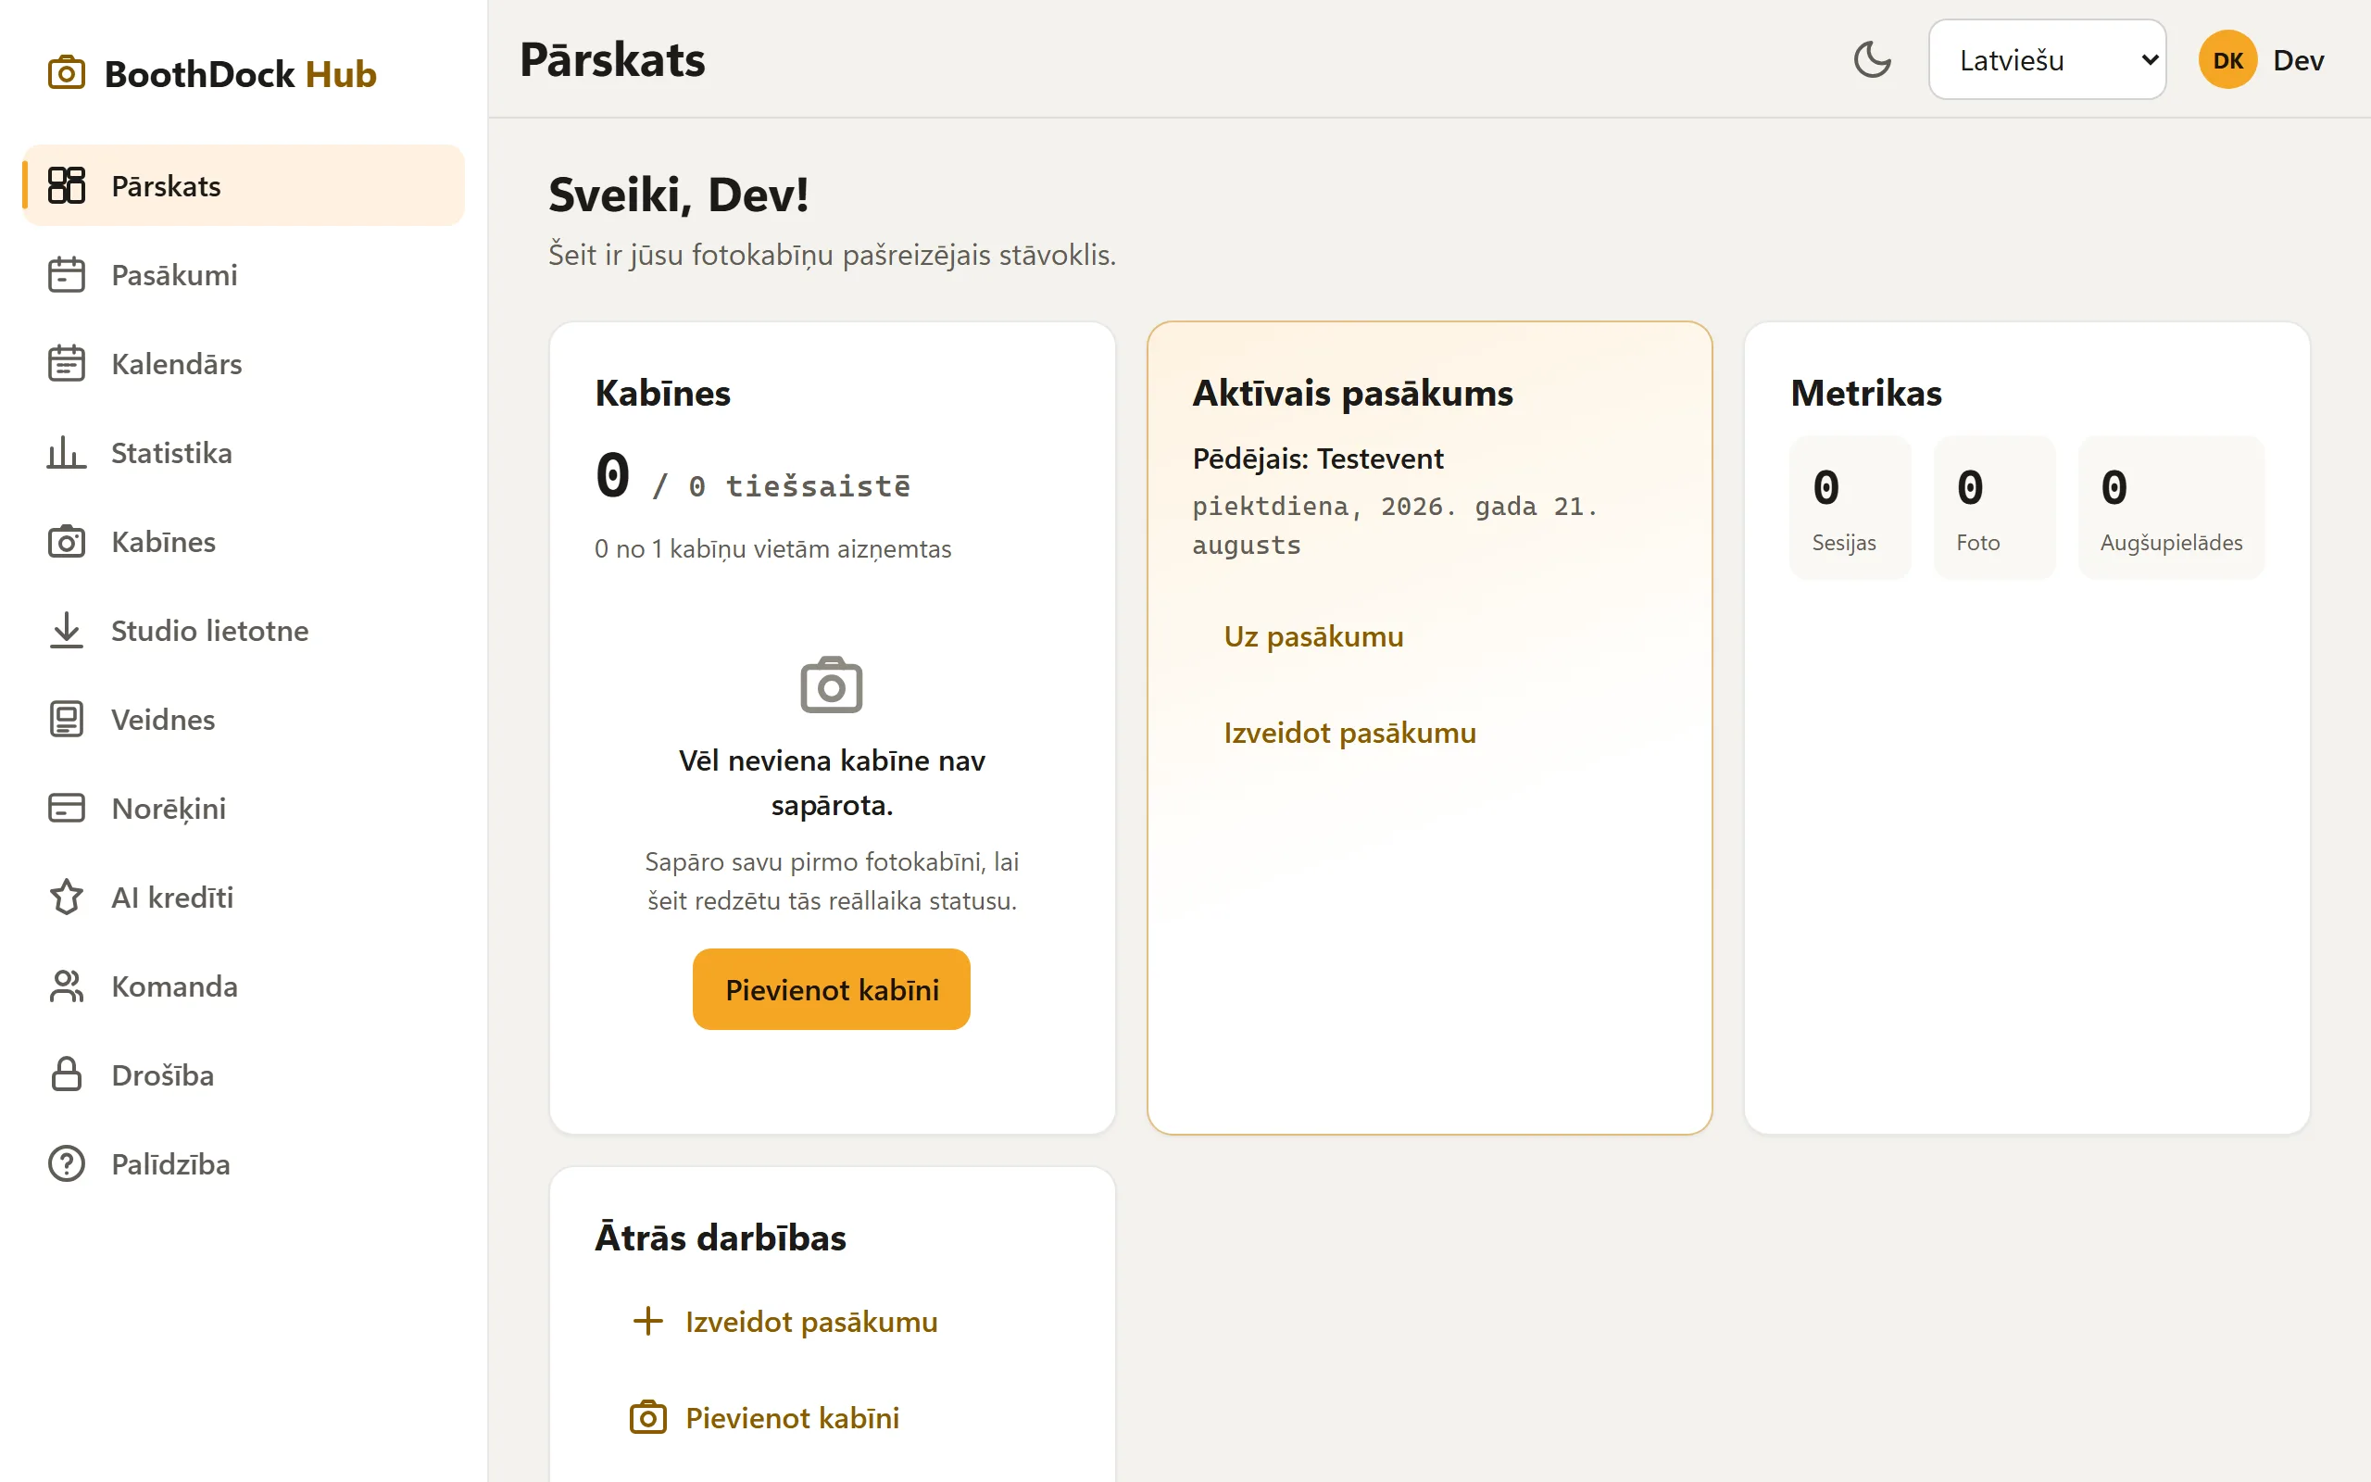Image resolution: width=2371 pixels, height=1482 pixels.
Task: Click the BoothDock Hub camera logo icon
Action: coord(67,73)
